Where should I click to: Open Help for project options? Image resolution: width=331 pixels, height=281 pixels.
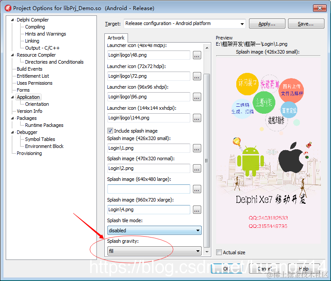tap(304, 269)
